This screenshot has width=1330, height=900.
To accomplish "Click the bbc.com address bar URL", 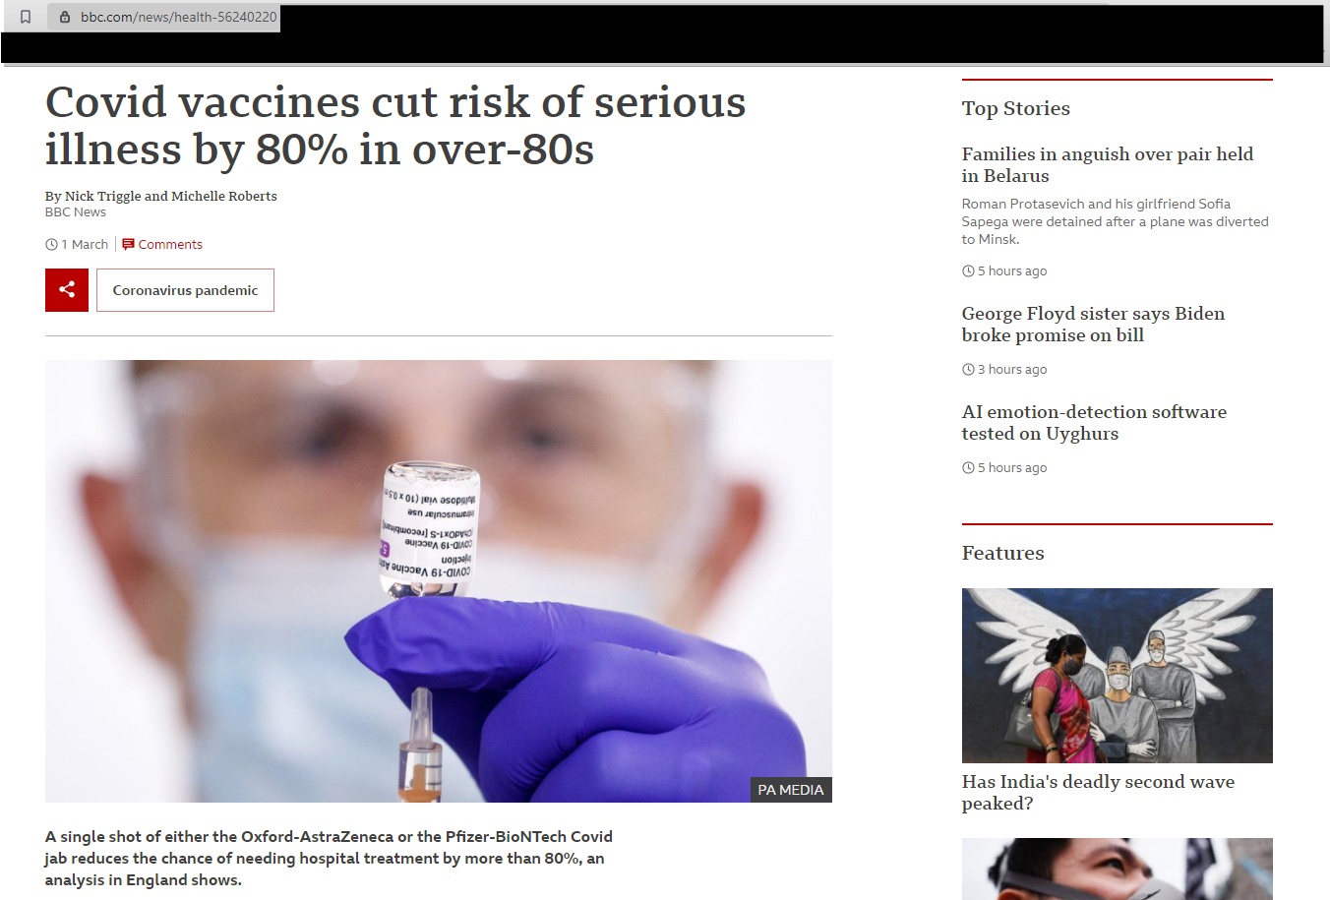I will coord(178,17).
